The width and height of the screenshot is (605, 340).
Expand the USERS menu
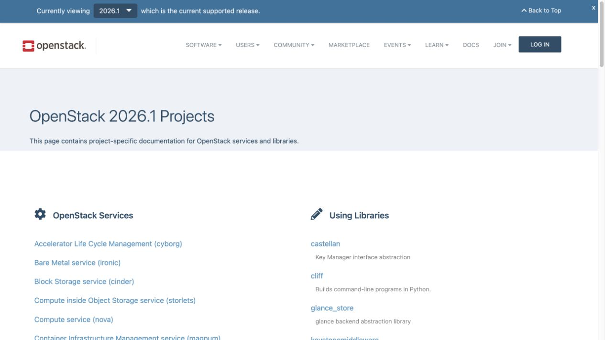tap(248, 45)
